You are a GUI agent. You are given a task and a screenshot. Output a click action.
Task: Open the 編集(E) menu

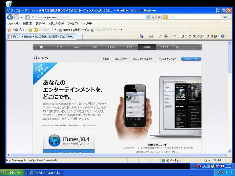[28, 24]
